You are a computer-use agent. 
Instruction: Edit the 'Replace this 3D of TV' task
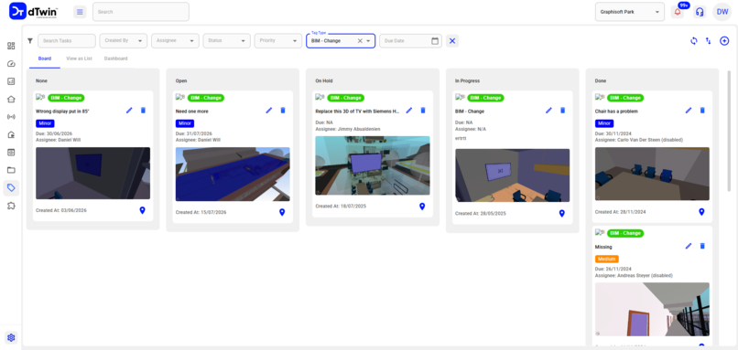409,111
